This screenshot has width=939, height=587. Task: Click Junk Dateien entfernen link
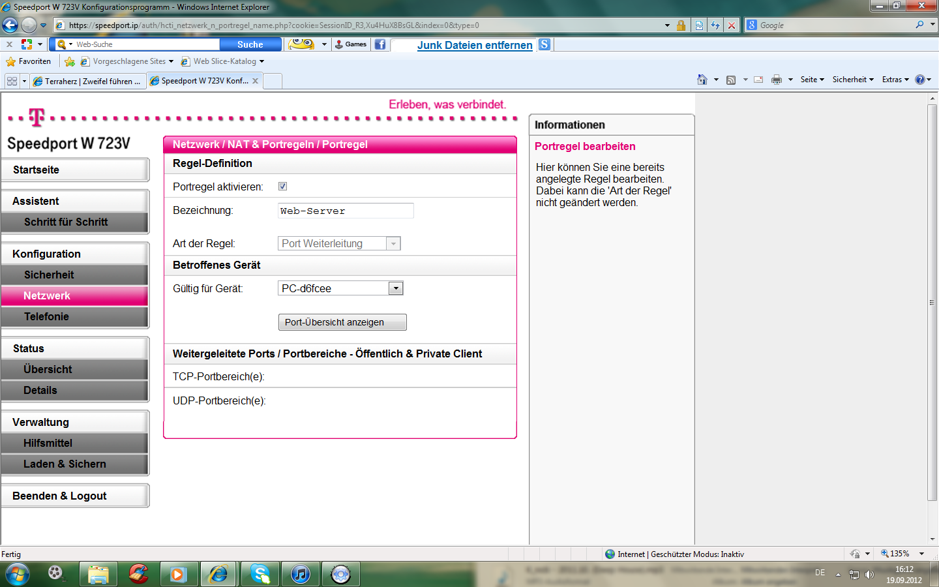pos(475,45)
